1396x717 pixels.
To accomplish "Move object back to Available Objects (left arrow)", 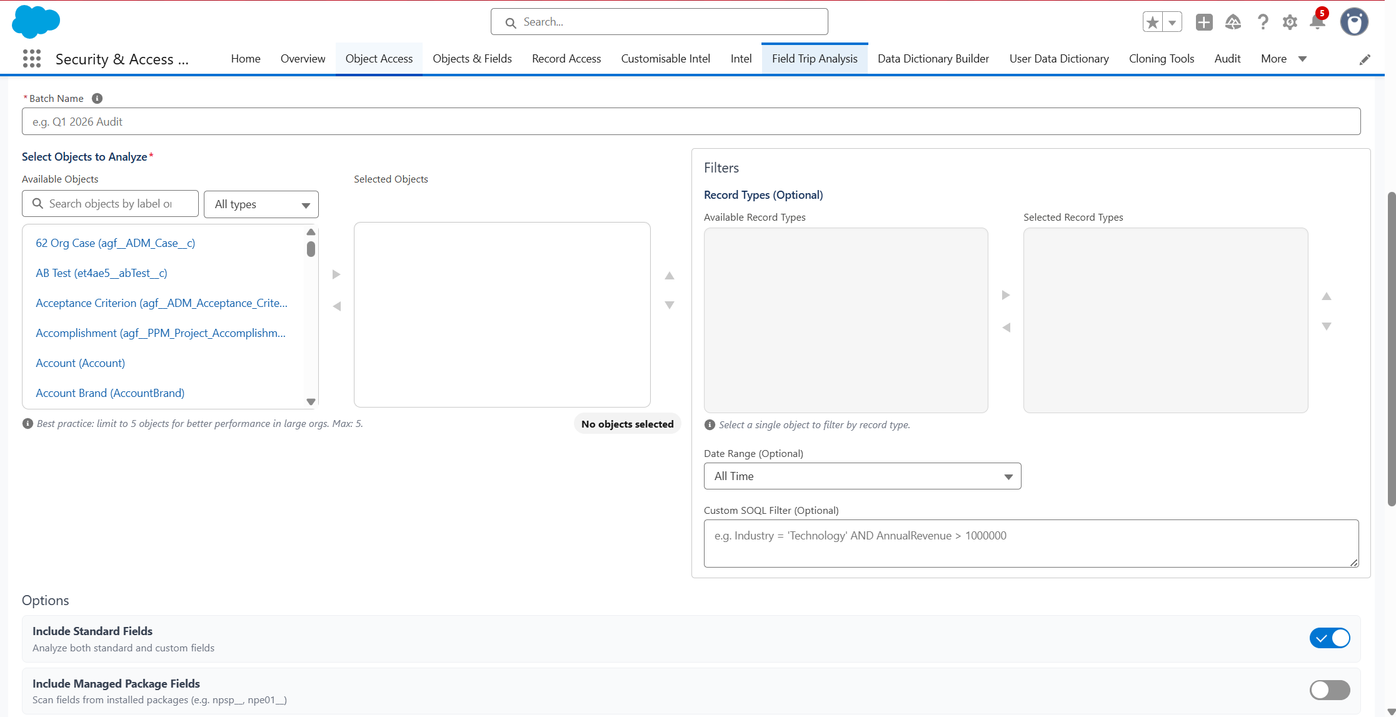I will coord(336,306).
